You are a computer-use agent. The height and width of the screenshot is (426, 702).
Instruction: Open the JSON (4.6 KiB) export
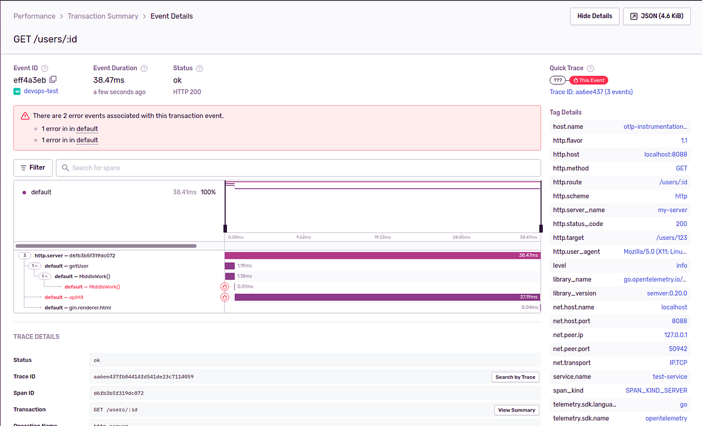point(656,16)
